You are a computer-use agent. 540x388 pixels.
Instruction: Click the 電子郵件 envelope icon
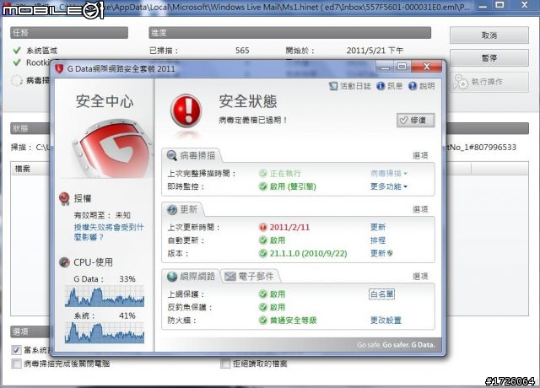(x=230, y=277)
